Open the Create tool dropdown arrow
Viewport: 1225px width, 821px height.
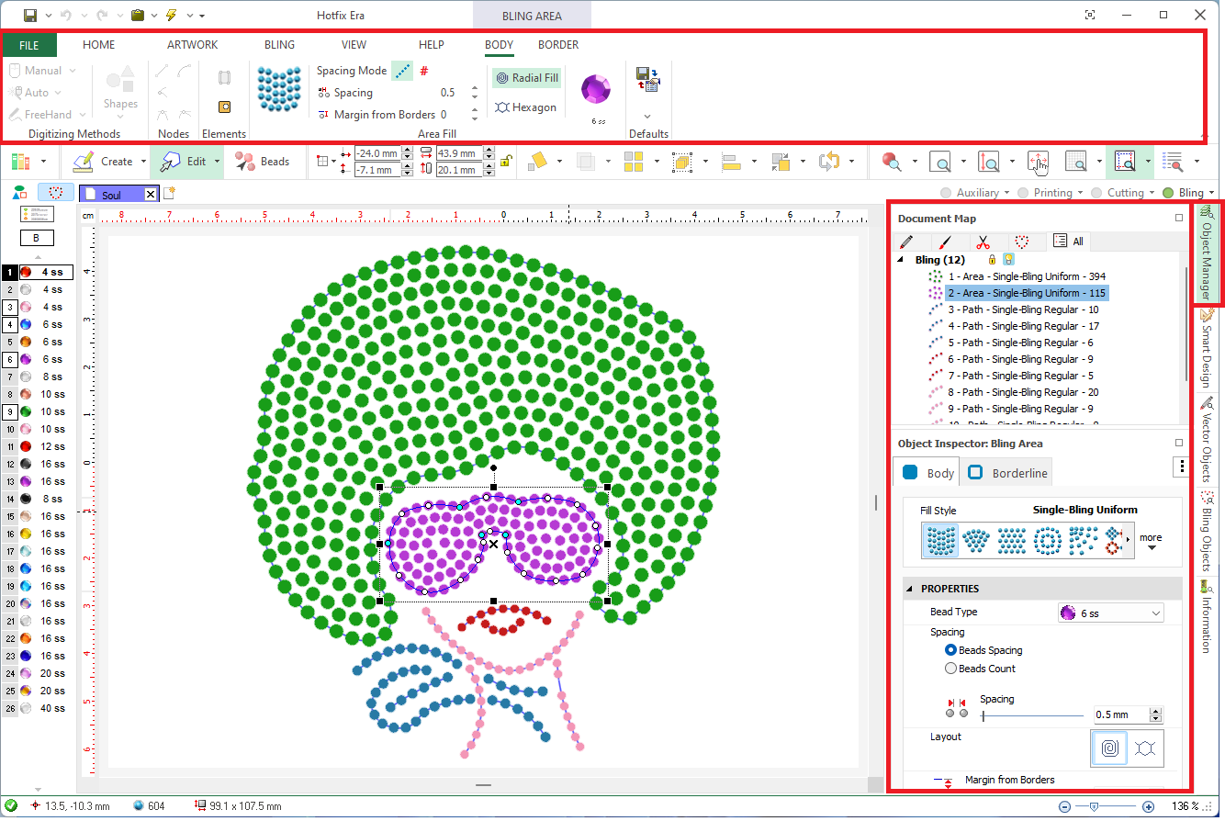[x=143, y=162]
